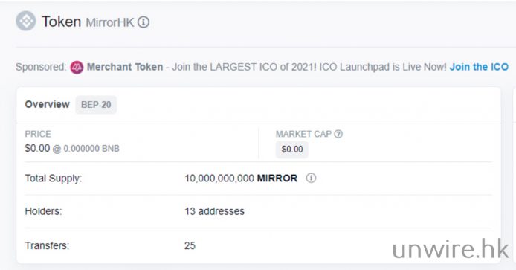This screenshot has height=270, width=516.
Task: Click the Token page heading
Action: tap(61, 22)
